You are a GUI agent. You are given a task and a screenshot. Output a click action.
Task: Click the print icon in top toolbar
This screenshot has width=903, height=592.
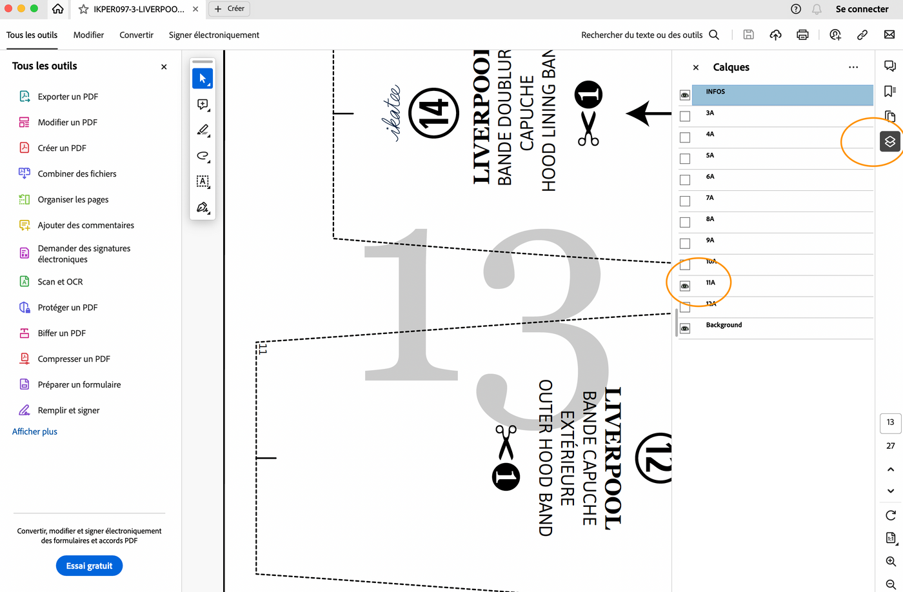802,35
